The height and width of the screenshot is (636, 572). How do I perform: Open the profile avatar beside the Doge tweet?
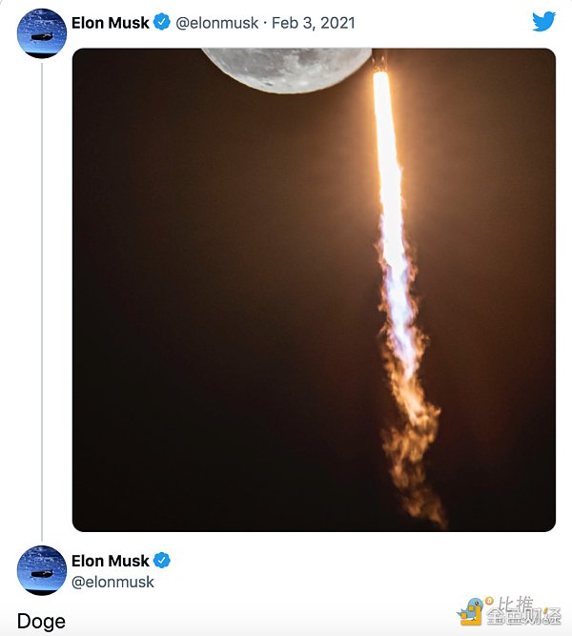tap(41, 570)
